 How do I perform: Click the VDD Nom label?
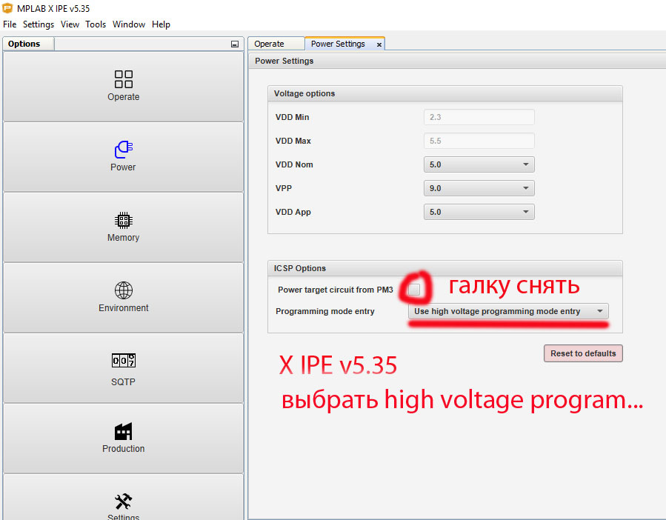(x=294, y=164)
